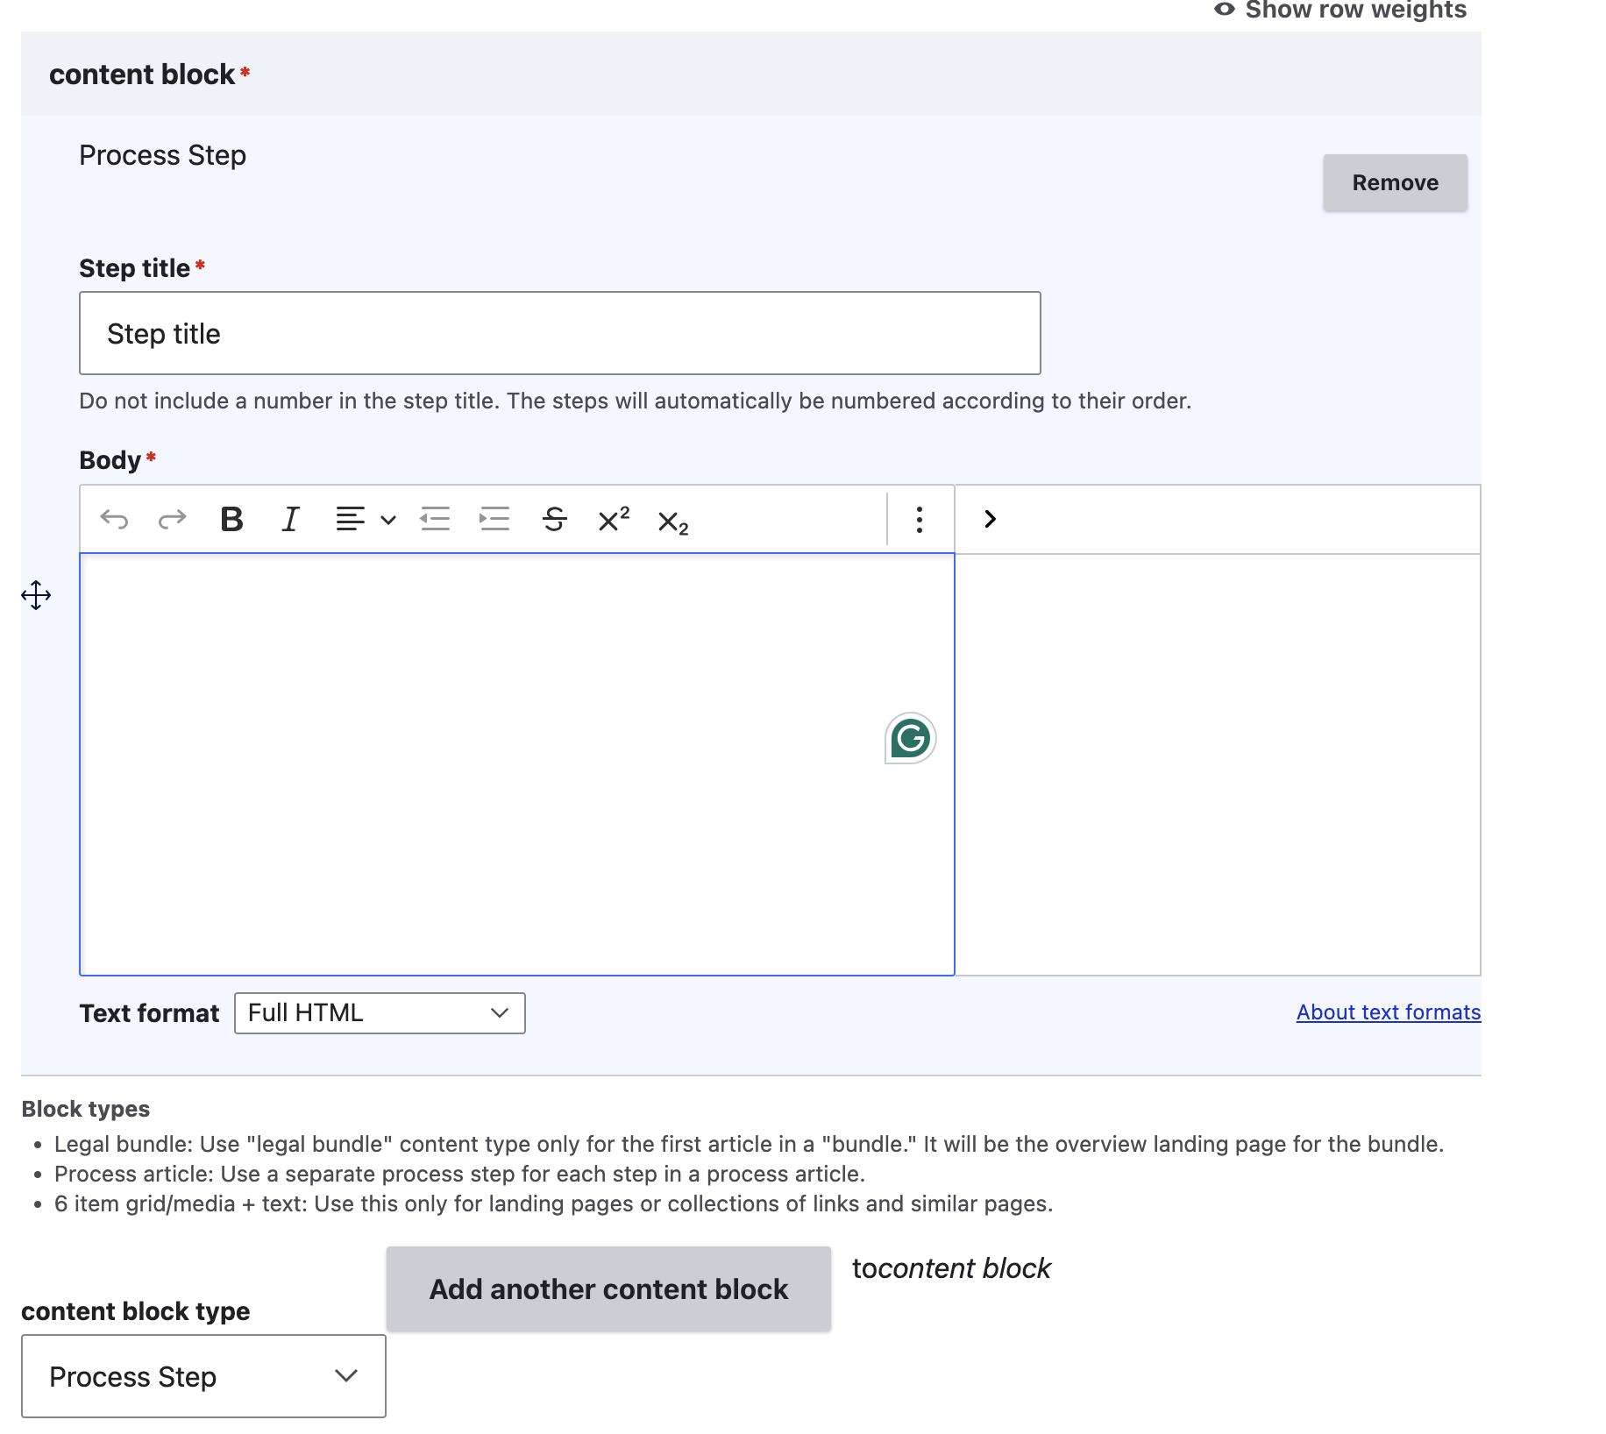Image resolution: width=1606 pixels, height=1434 pixels.
Task: Click the redo icon in Body toolbar
Action: 173,520
